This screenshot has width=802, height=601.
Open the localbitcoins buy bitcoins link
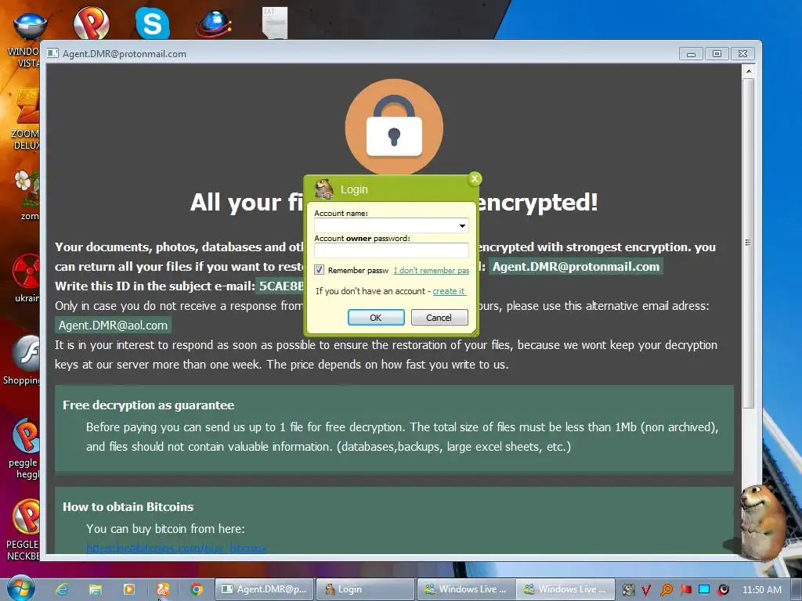point(176,549)
